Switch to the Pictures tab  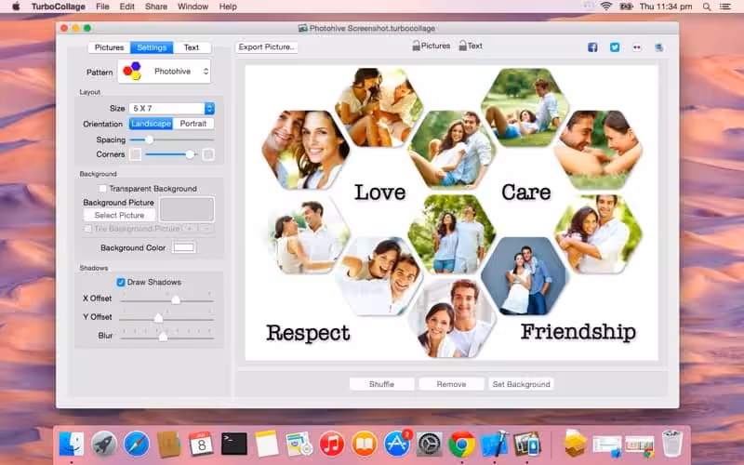(109, 47)
